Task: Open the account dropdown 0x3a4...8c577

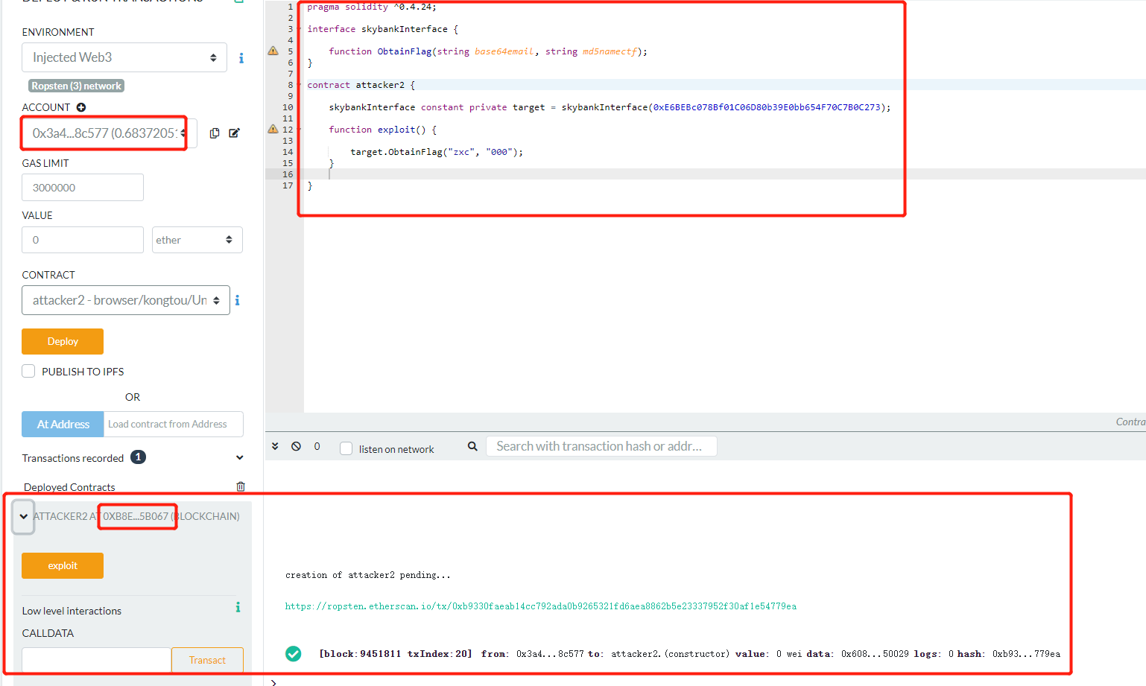Action: click(110, 133)
